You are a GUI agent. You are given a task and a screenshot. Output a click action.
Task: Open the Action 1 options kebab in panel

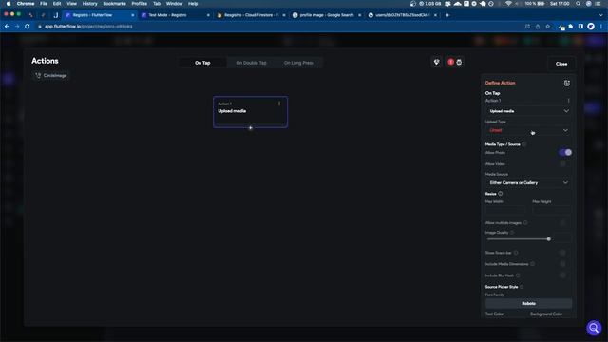click(x=568, y=101)
